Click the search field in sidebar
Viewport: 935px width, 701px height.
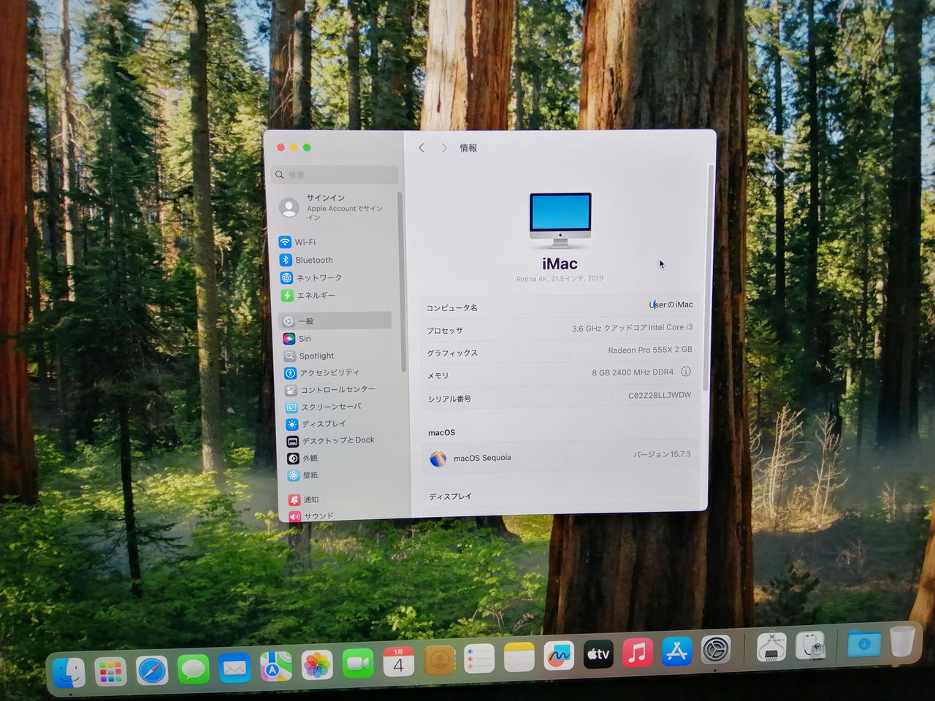[336, 175]
